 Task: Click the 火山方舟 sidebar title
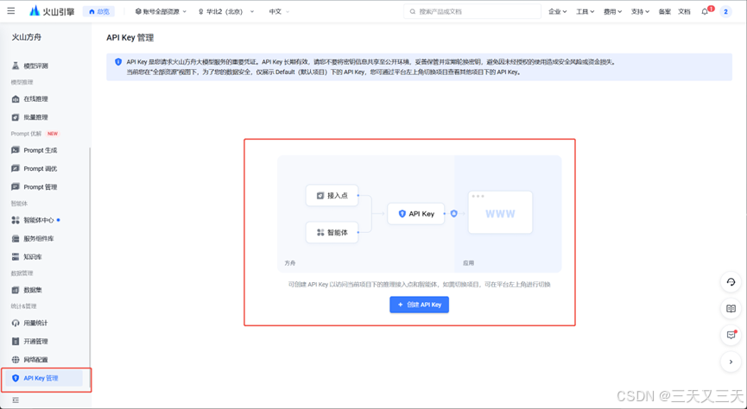pyautogui.click(x=27, y=37)
